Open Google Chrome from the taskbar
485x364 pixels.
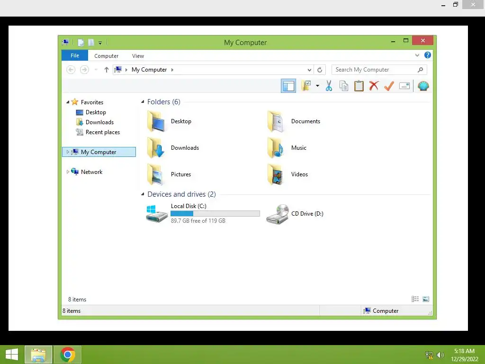[68, 355]
